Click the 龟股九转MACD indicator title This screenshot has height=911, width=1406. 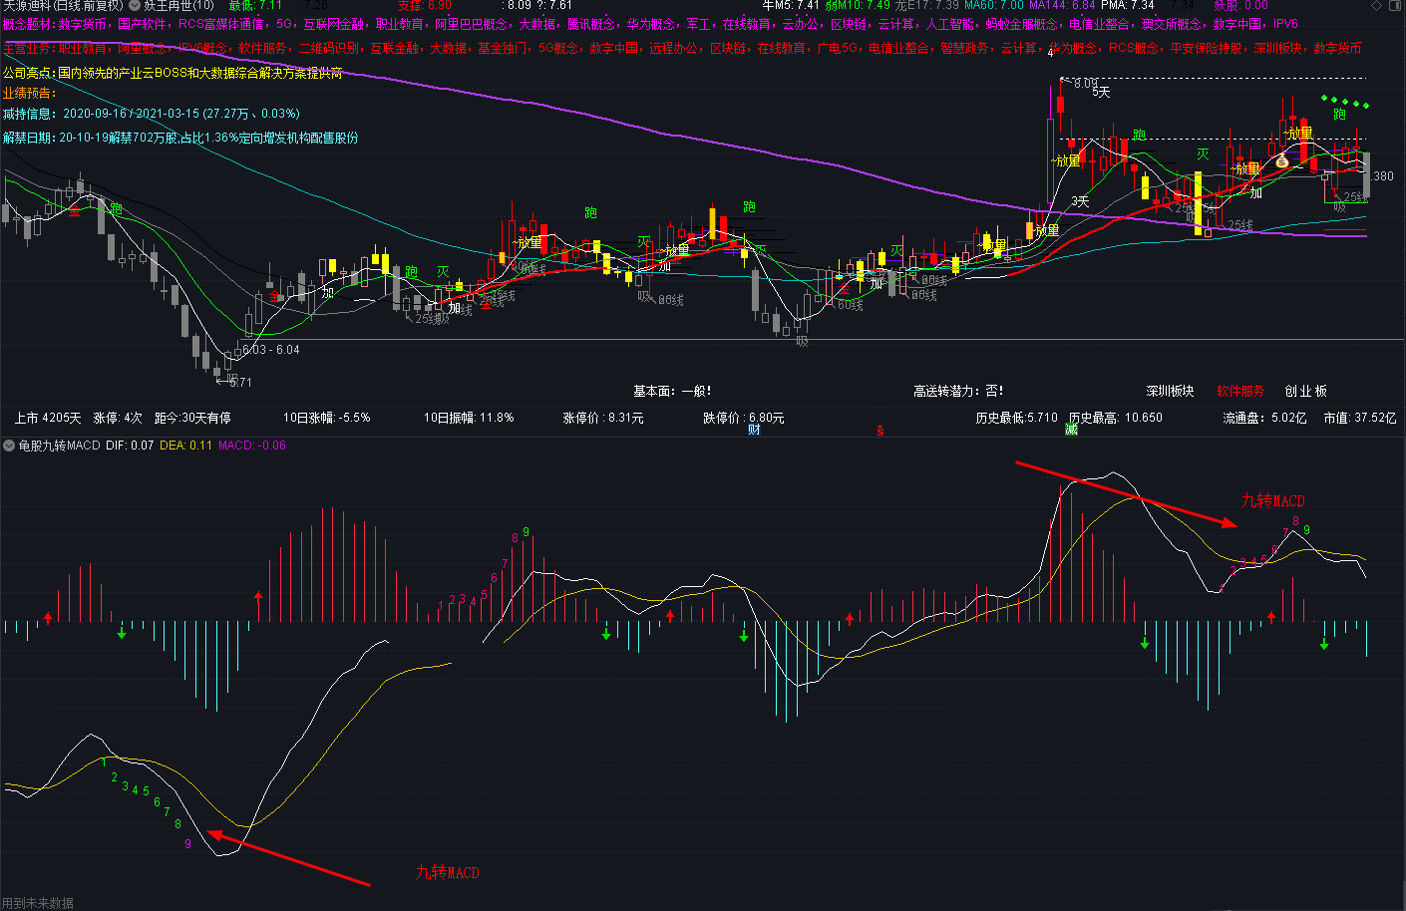[60, 446]
